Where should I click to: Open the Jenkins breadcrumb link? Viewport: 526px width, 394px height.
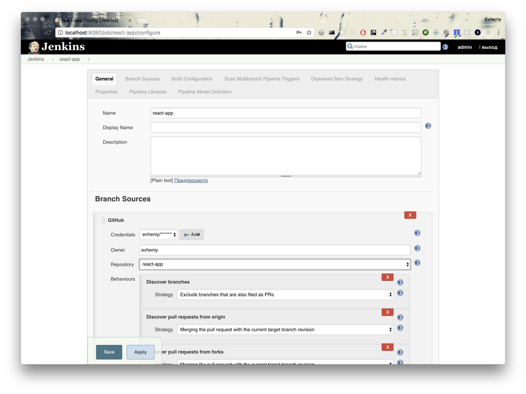[36, 59]
